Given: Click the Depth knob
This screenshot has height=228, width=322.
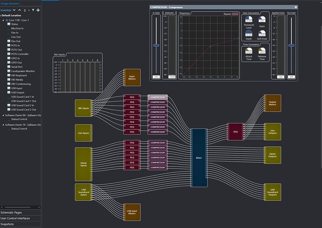Looking at the screenshot, I should click(x=249, y=33).
